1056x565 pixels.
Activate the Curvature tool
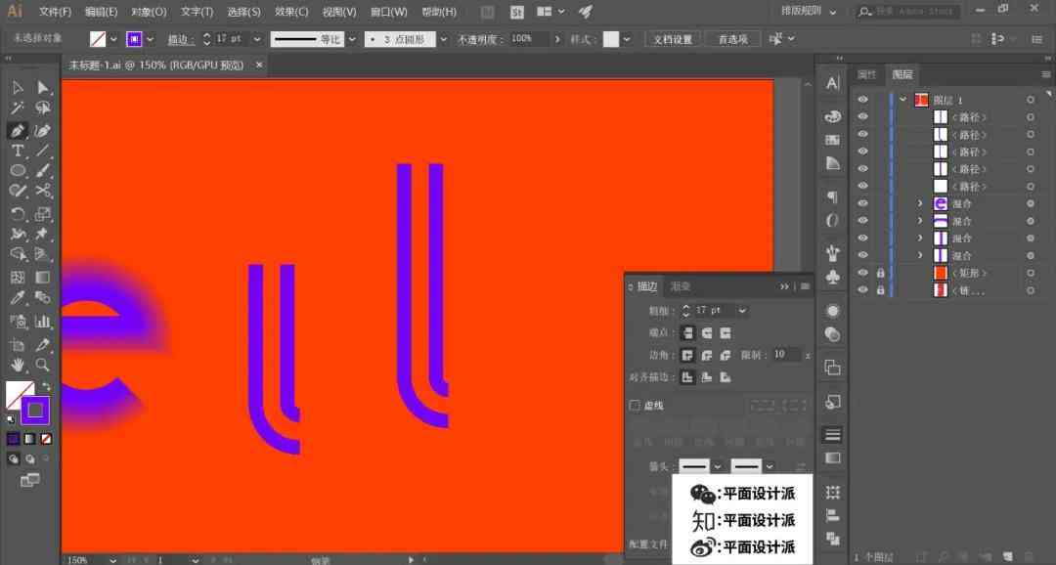(x=43, y=130)
